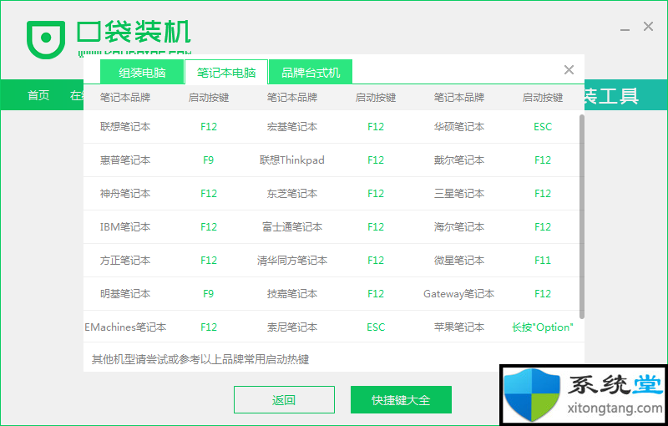Click the Gateway笔记本 brand cell
Viewport: 668px width, 426px height.
[x=459, y=293]
